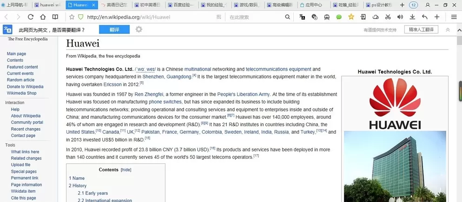Click the scissors screenshot tool

point(388,17)
